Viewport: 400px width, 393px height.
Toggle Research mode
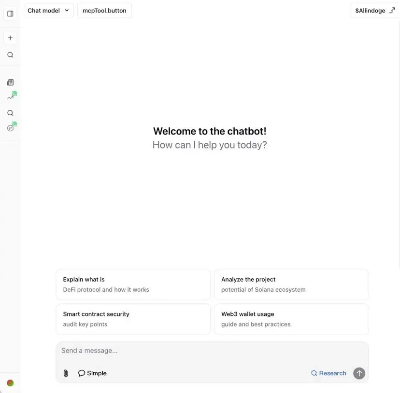click(329, 373)
